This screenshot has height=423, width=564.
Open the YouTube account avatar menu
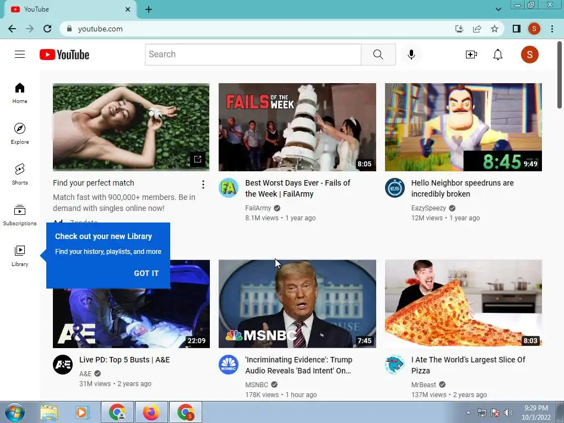529,55
